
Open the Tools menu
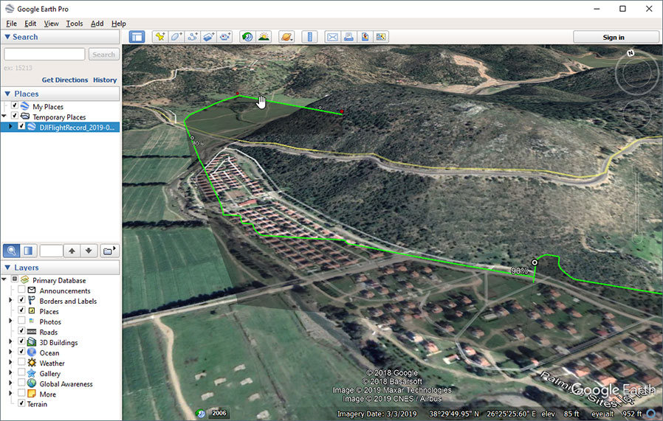pos(74,24)
